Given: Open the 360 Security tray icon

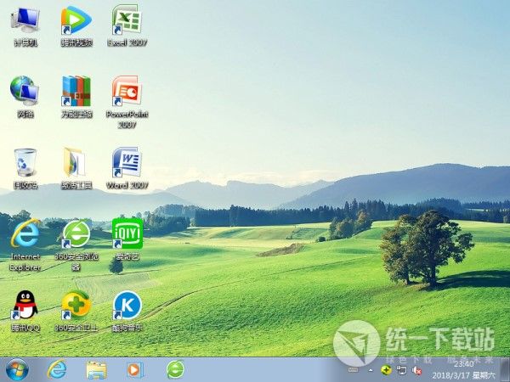Looking at the screenshot, I should pyautogui.click(x=386, y=370).
